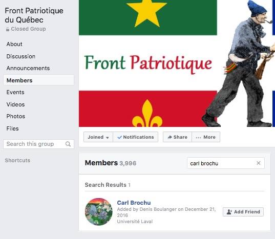Toggle the Notifications checkmark button
The height and width of the screenshot is (239, 275).
pyautogui.click(x=135, y=137)
